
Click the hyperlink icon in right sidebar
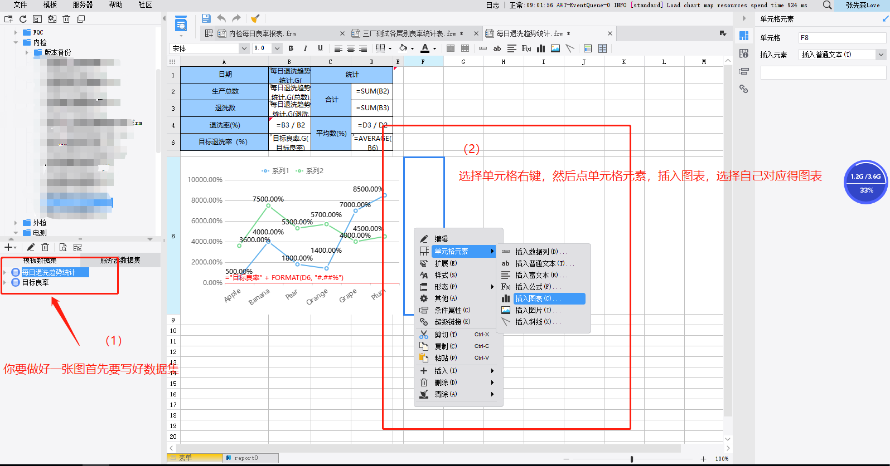tap(744, 89)
